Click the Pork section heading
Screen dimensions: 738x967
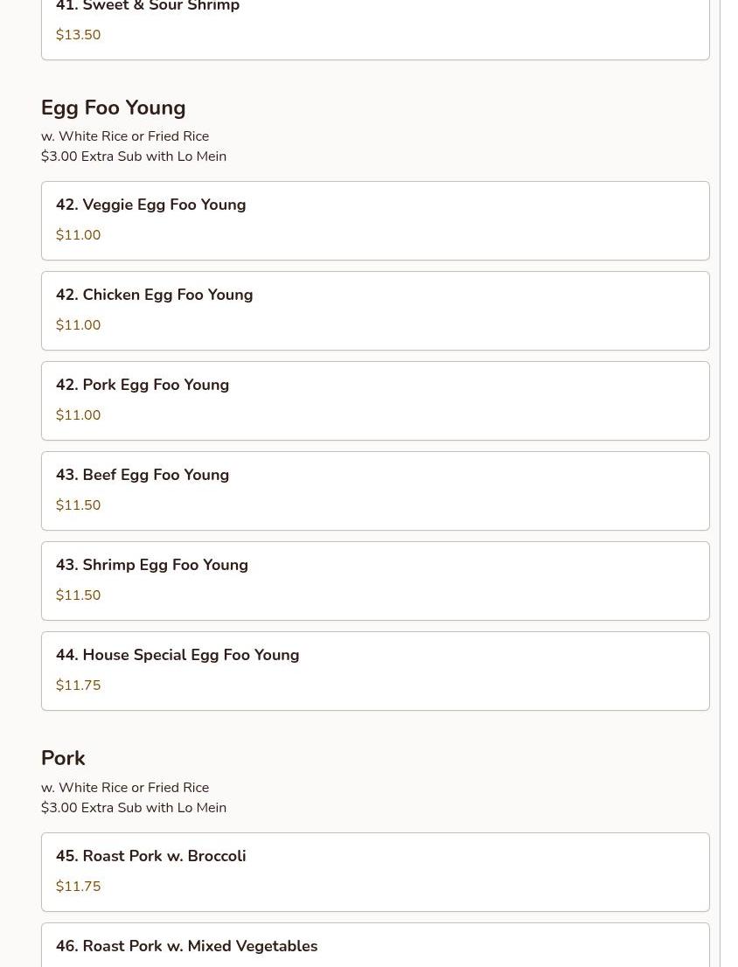(x=63, y=758)
